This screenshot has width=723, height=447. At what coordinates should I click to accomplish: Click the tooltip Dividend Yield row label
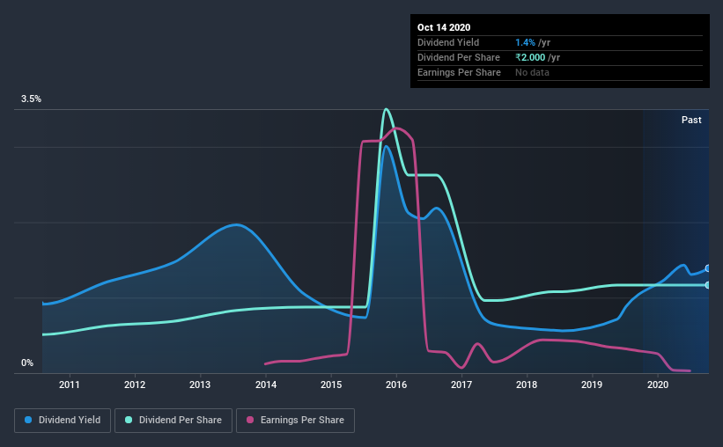coord(448,42)
